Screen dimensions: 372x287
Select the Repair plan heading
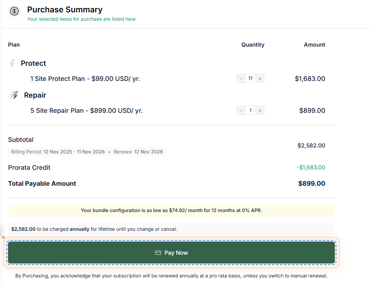(35, 95)
